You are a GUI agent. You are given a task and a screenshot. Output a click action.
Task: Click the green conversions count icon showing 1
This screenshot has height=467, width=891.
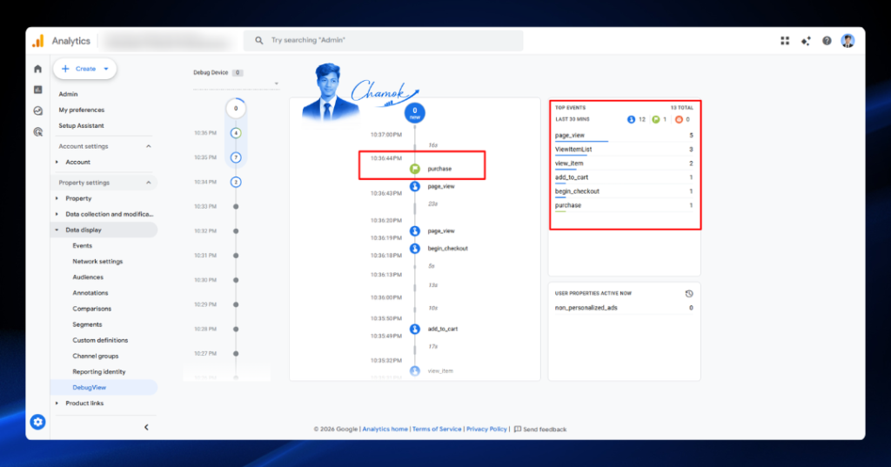[656, 119]
